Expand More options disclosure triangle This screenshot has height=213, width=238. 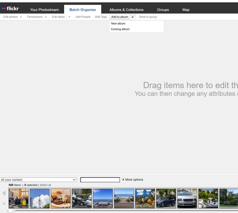(x=124, y=180)
